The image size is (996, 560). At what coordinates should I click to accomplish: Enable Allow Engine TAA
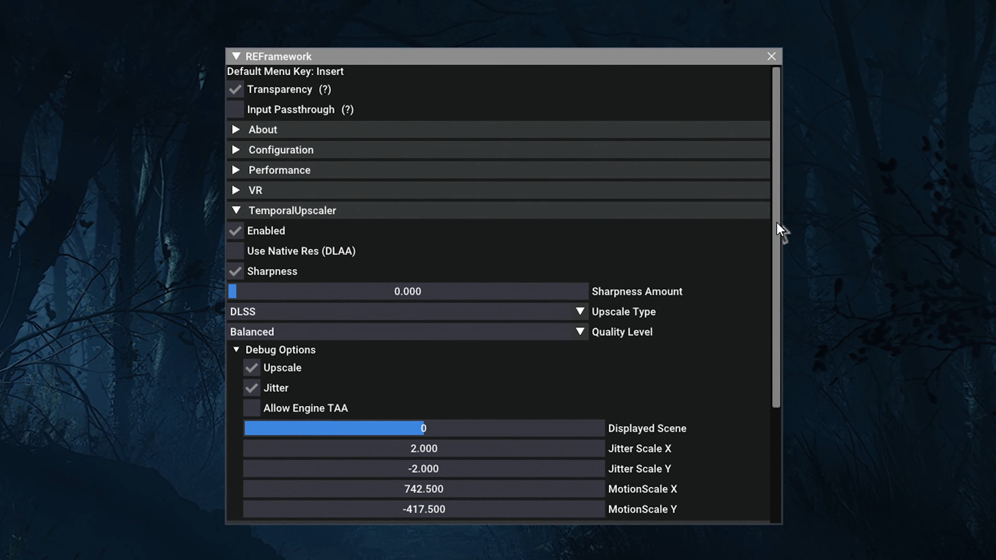tap(252, 408)
